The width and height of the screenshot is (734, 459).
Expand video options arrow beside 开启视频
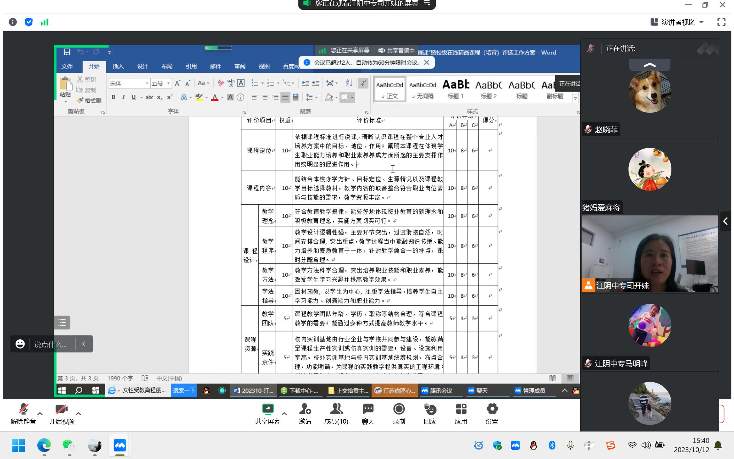click(78, 414)
